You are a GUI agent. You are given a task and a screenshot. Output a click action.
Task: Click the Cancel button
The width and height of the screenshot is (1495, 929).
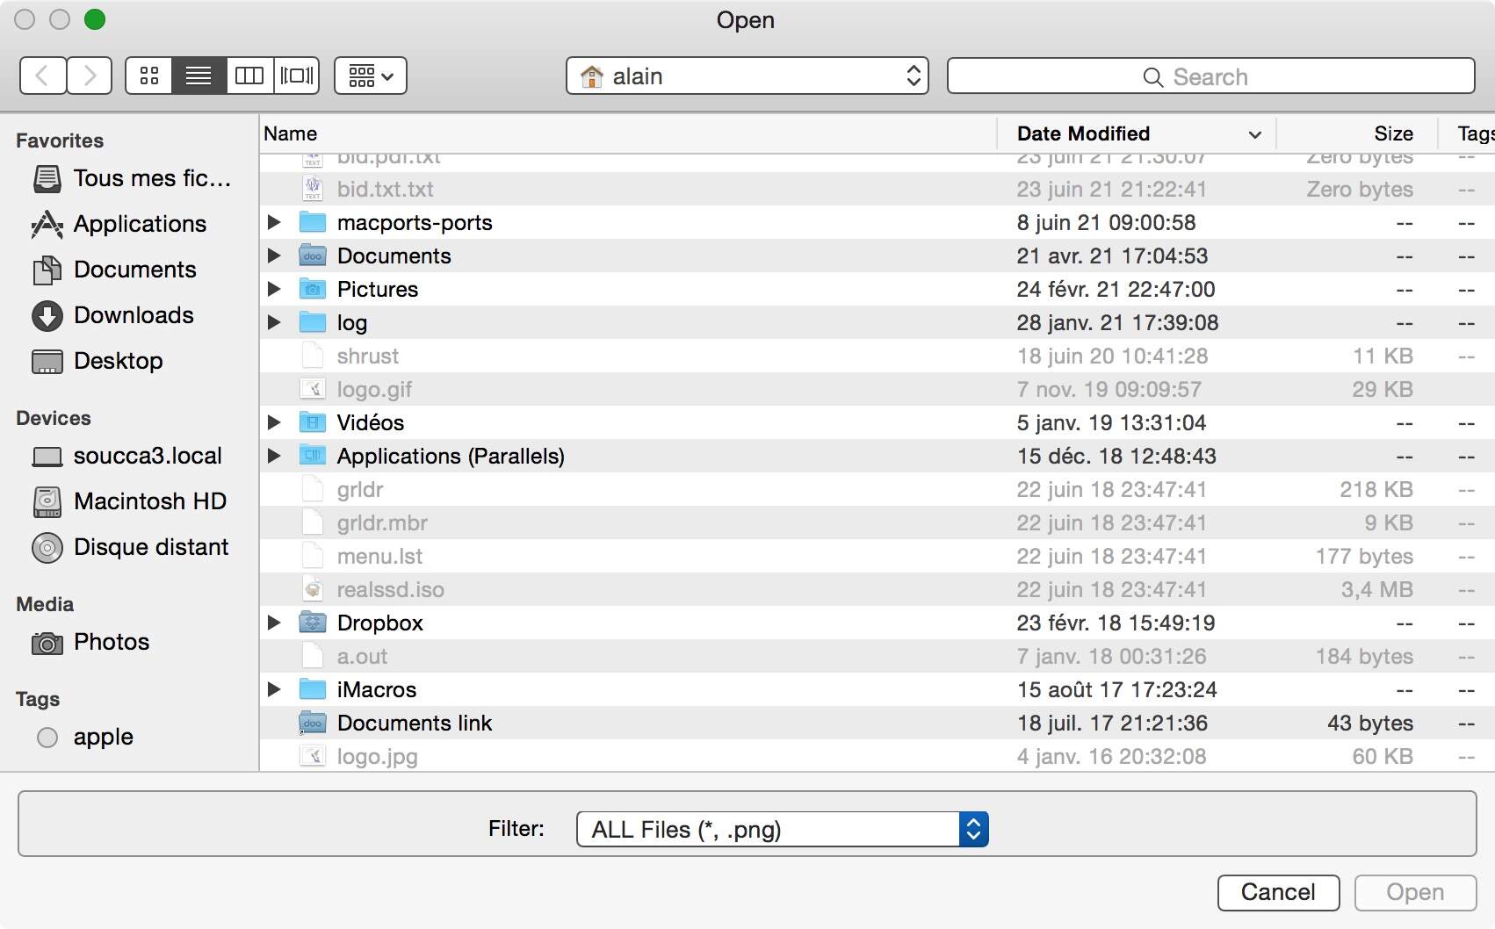point(1278,892)
